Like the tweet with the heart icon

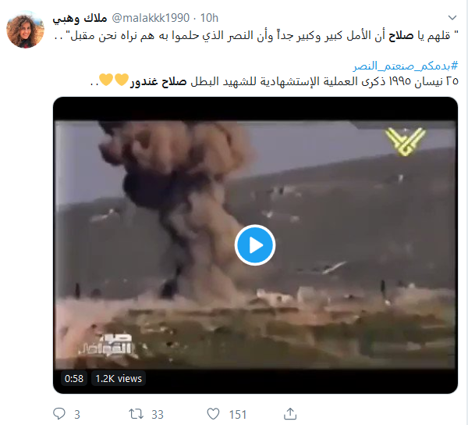[x=213, y=414]
